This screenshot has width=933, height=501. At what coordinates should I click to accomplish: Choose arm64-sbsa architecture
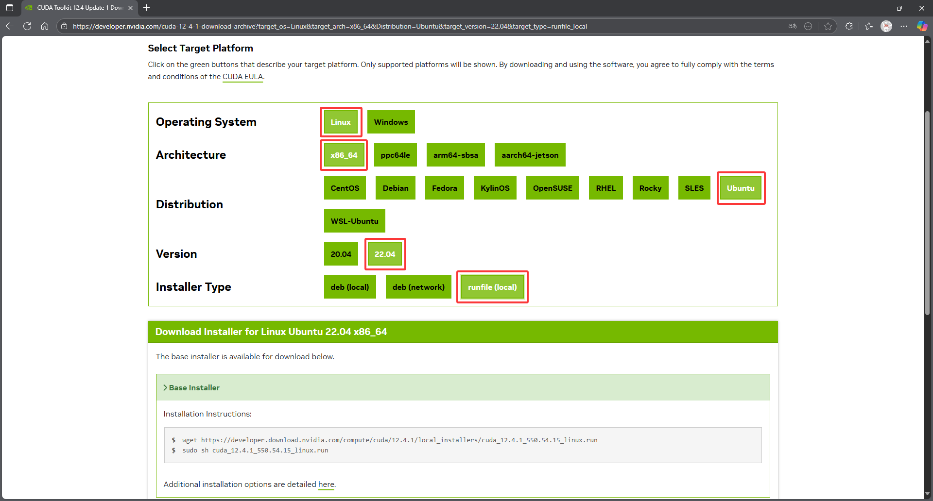456,155
